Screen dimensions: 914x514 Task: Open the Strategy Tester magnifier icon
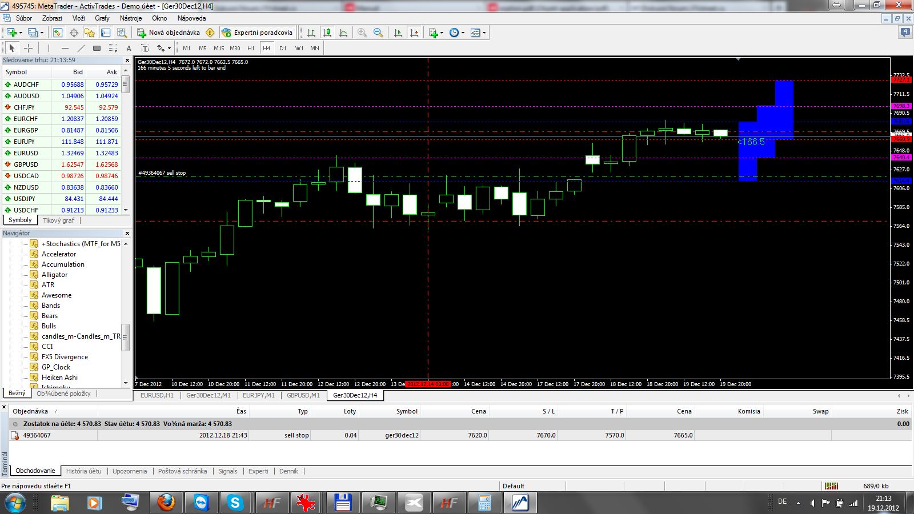(x=122, y=33)
